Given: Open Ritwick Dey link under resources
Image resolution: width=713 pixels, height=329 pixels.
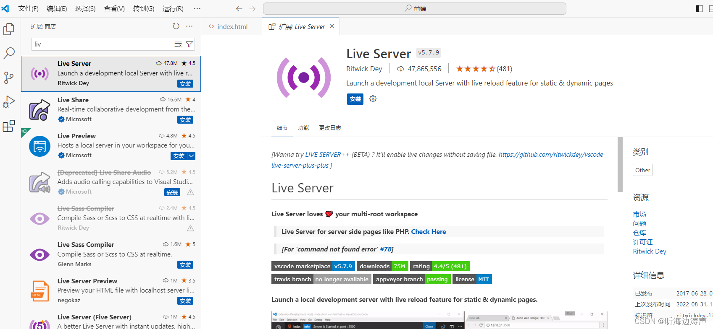Looking at the screenshot, I should 650,251.
